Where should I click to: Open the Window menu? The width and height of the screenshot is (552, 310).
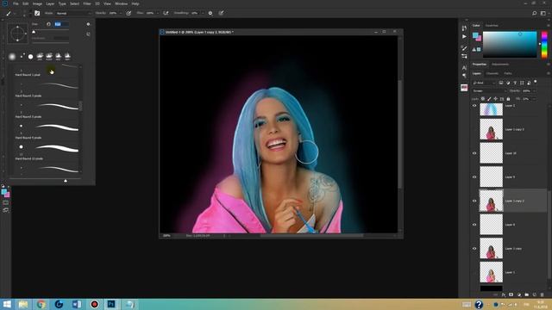coord(121,3)
